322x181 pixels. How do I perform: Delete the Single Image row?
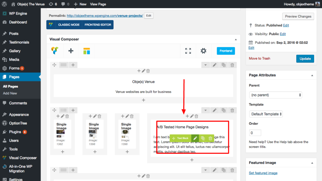pyautogui.click(x=232, y=110)
